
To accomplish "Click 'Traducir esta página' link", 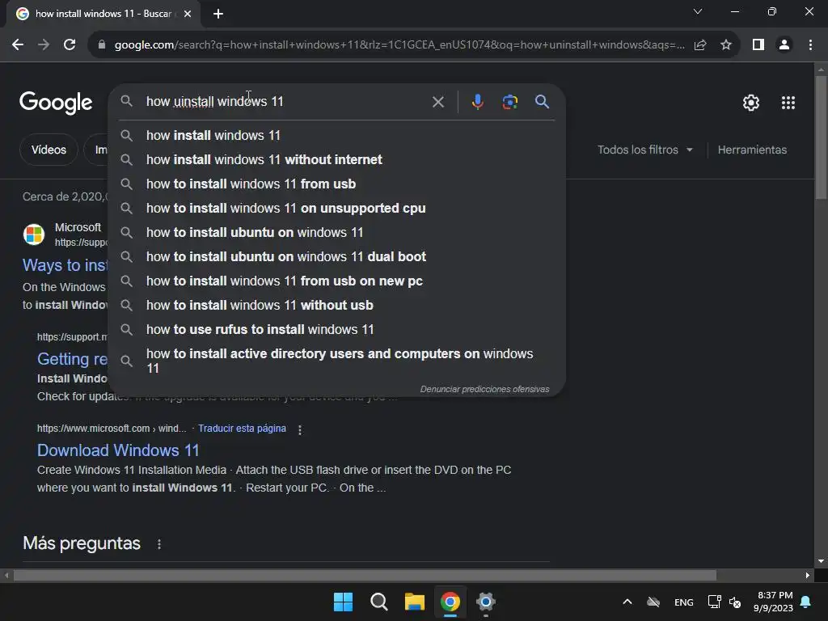I will 242,429.
